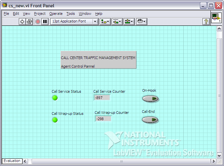The width and height of the screenshot is (224, 166).
Task: Open the Tools menu
Action: pyautogui.click(x=70, y=14)
